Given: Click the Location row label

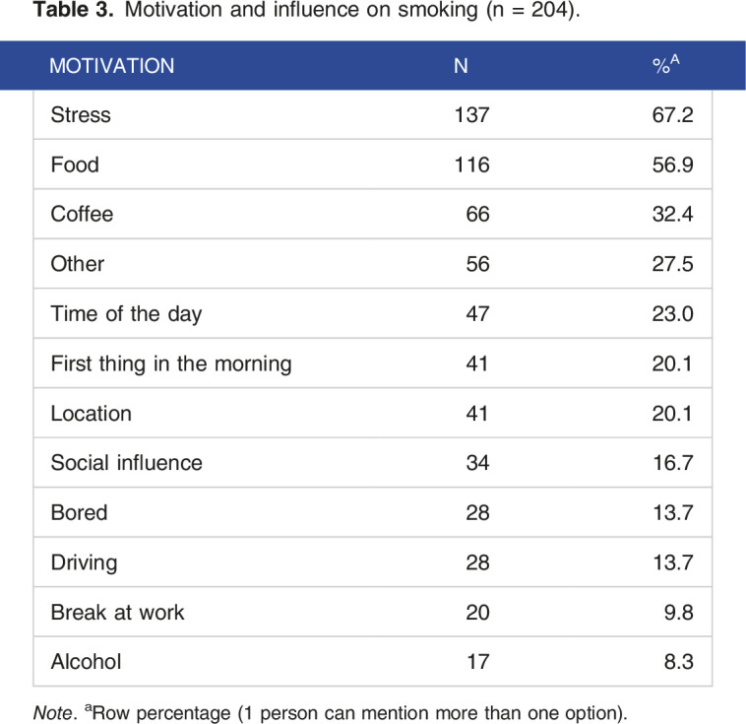Looking at the screenshot, I should [91, 414].
